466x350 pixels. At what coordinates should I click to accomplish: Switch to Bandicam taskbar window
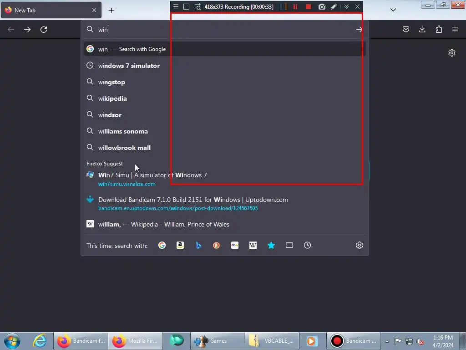coord(354,341)
